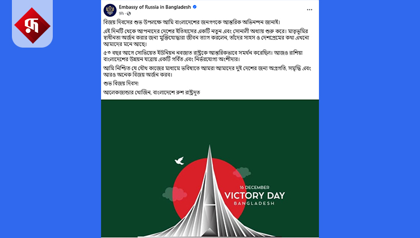Click the red diamond news logo
Viewport: 420px width, 238px height.
[x=32, y=25]
